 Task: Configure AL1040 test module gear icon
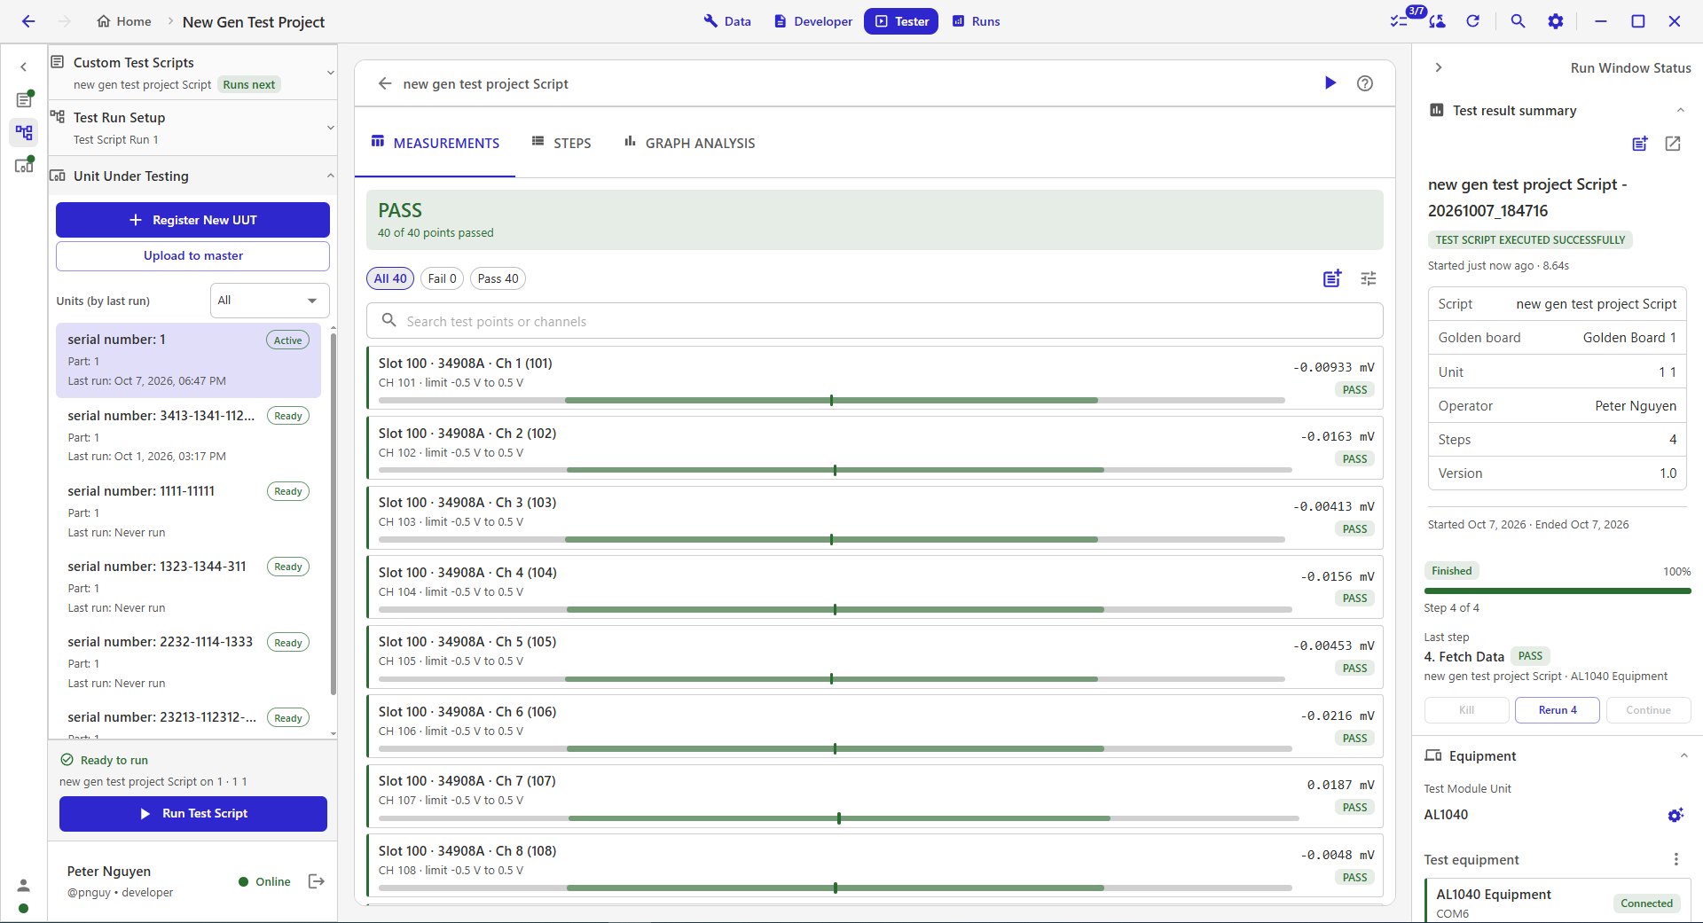[x=1675, y=815]
